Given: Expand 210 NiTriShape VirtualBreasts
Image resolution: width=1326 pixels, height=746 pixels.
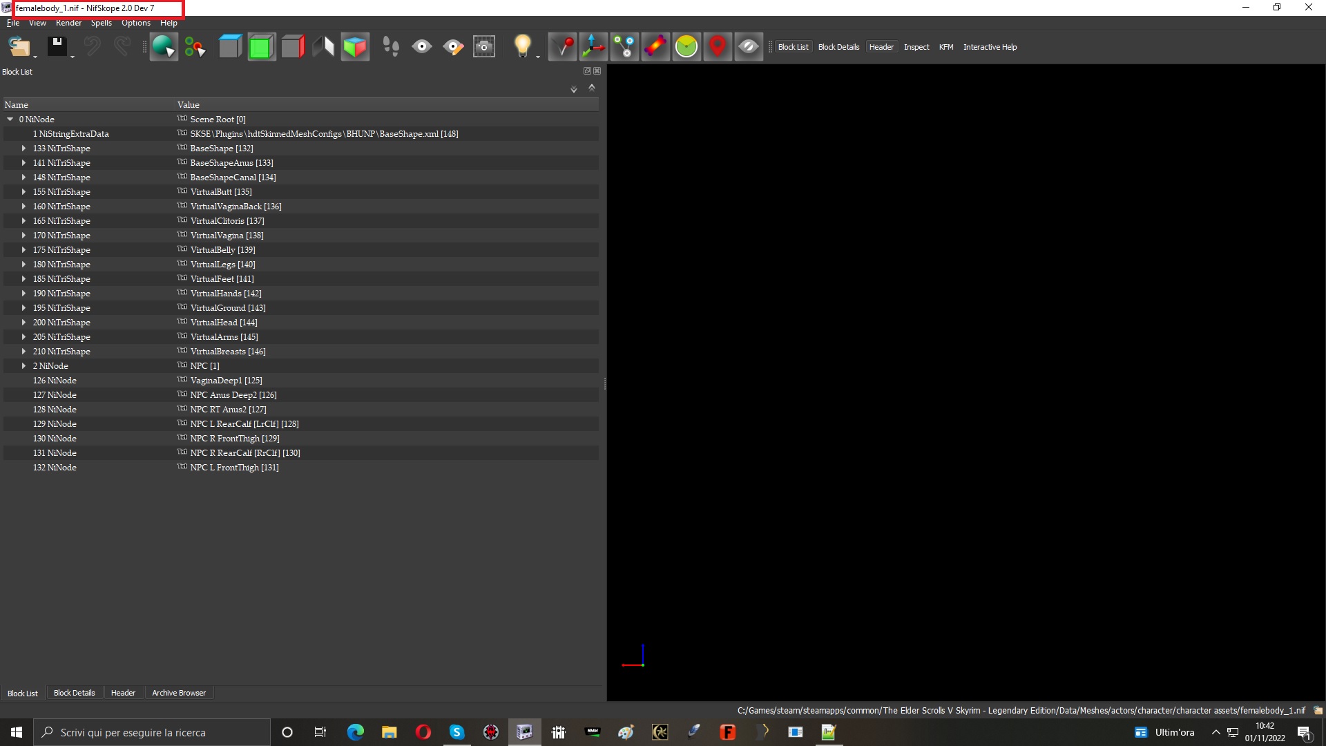Looking at the screenshot, I should pos(23,352).
